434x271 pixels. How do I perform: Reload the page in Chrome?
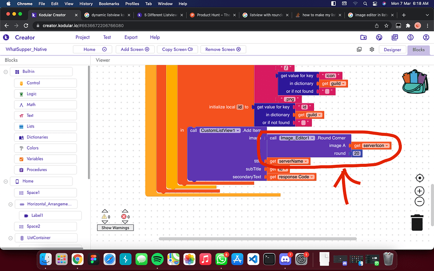[26, 26]
